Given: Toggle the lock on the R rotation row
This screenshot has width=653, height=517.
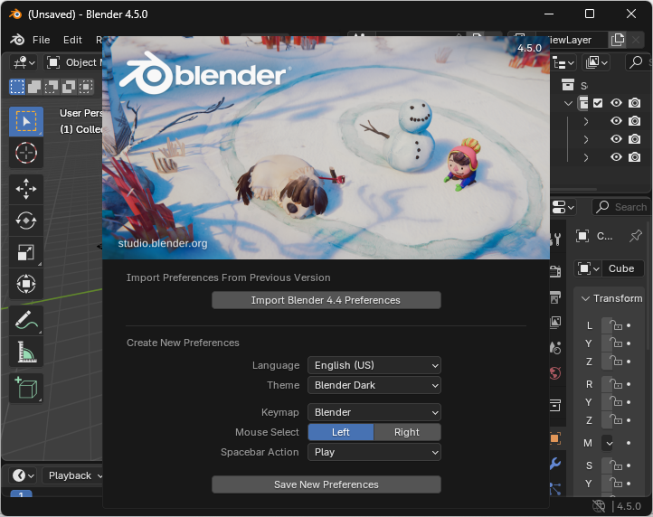Looking at the screenshot, I should pos(616,384).
